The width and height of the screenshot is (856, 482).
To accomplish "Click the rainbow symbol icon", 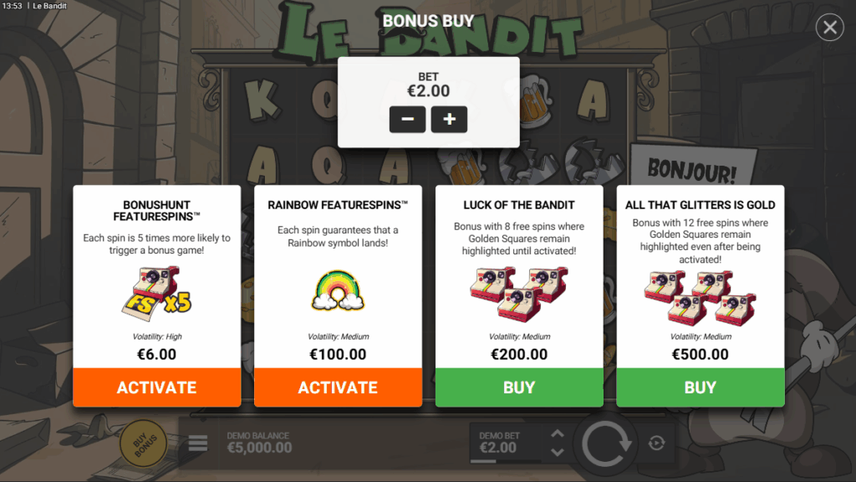I will click(x=338, y=290).
